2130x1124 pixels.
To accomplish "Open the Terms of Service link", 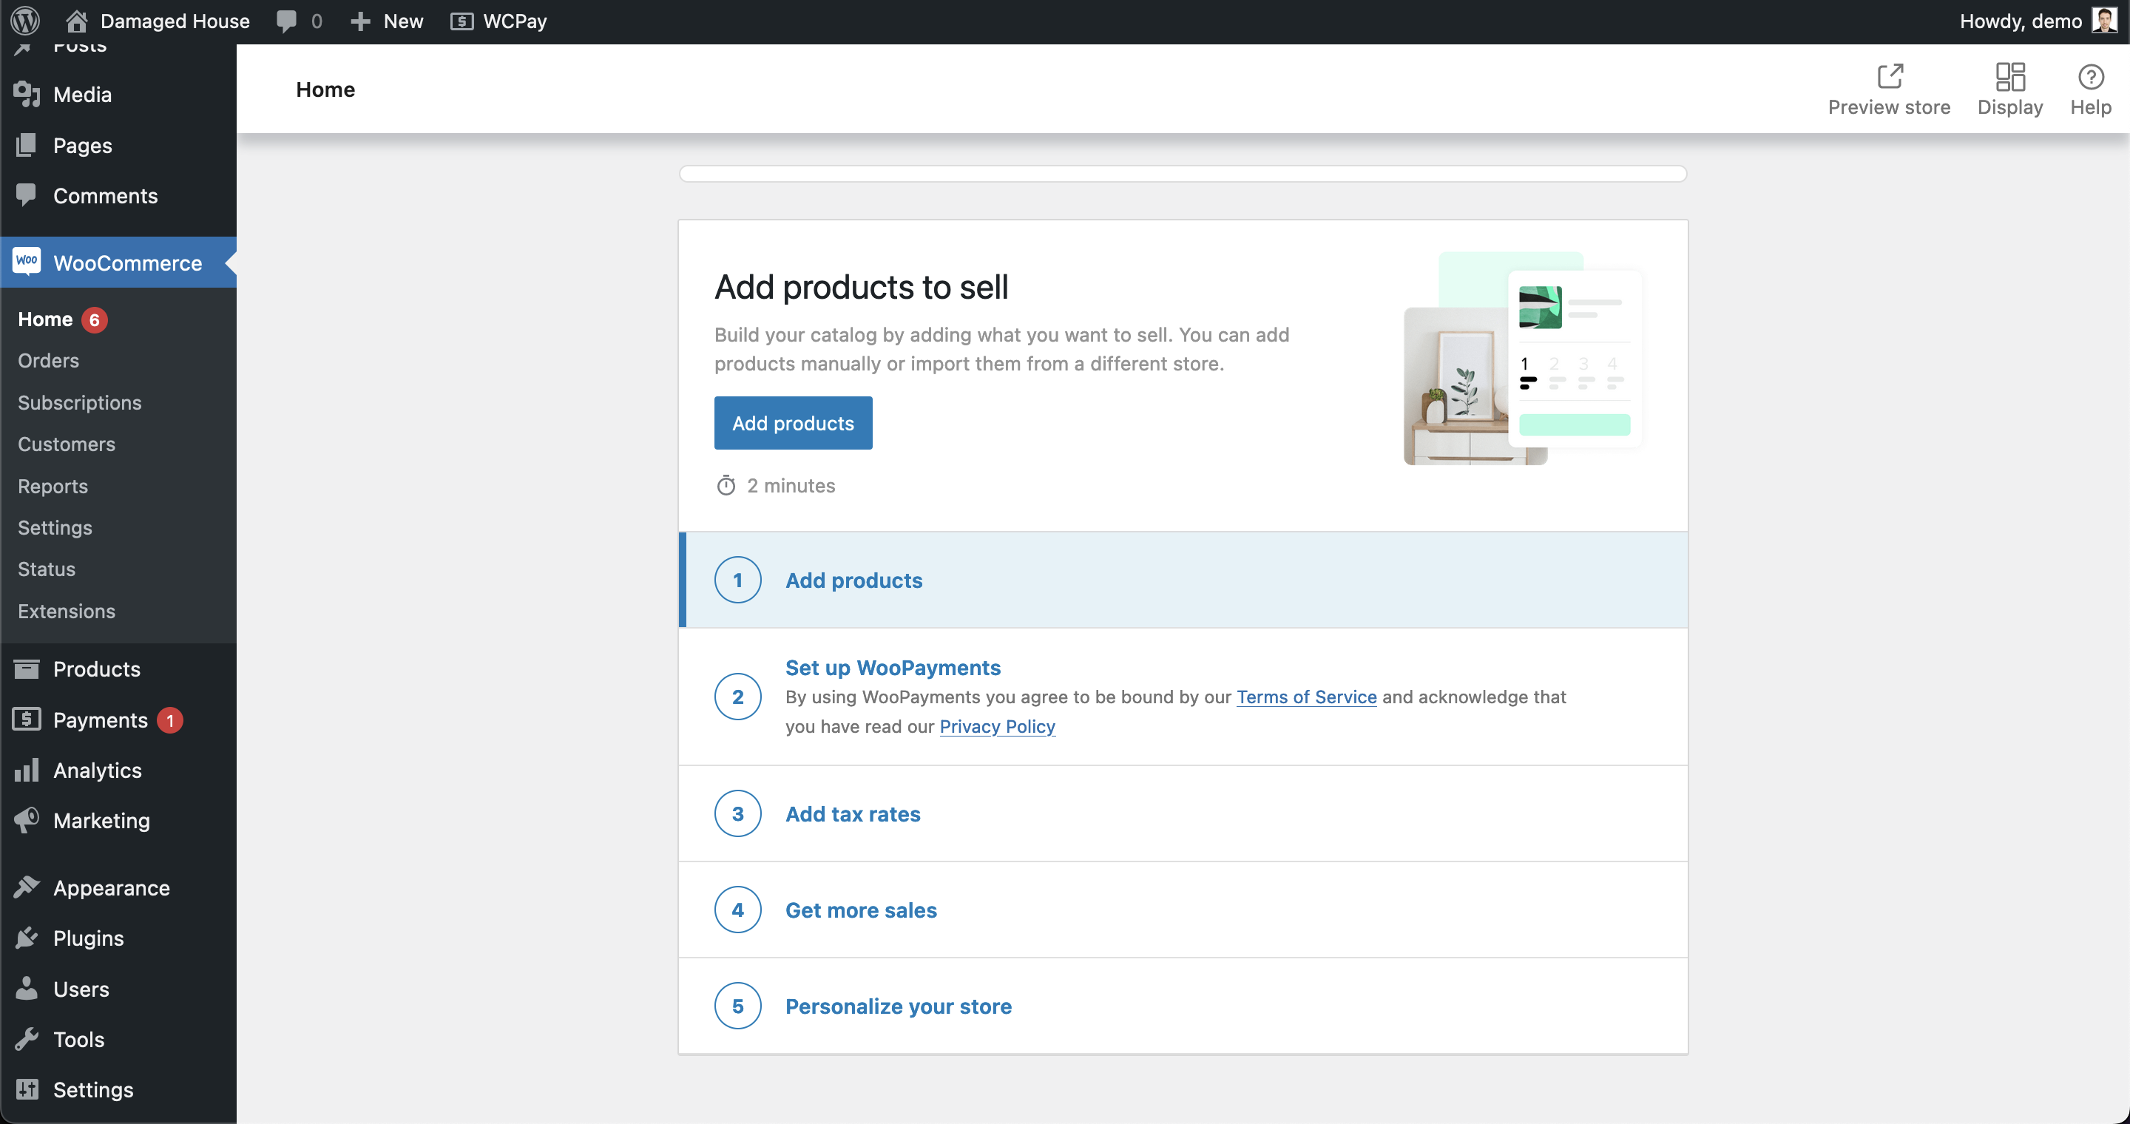I will pos(1305,697).
